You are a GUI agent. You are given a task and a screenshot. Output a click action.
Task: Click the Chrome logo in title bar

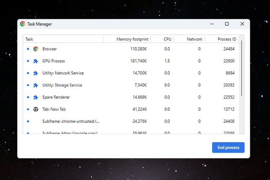[23, 24]
